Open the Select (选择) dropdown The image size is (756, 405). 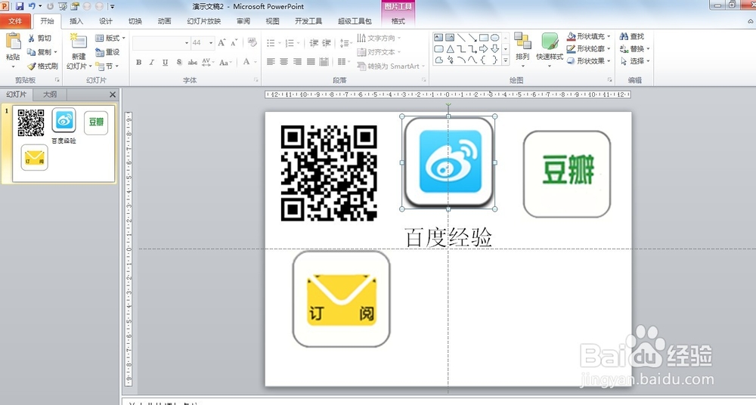tap(634, 61)
